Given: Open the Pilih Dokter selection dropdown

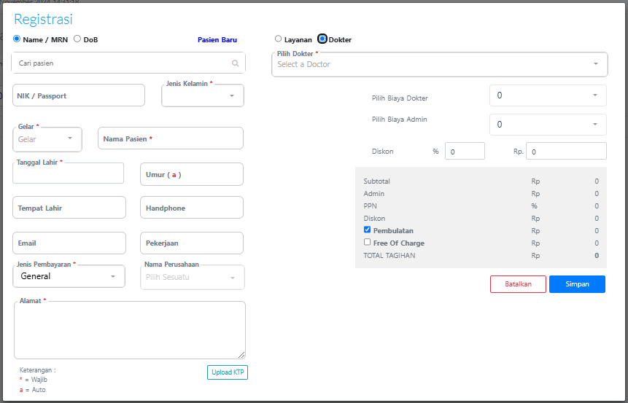Looking at the screenshot, I should pos(439,64).
